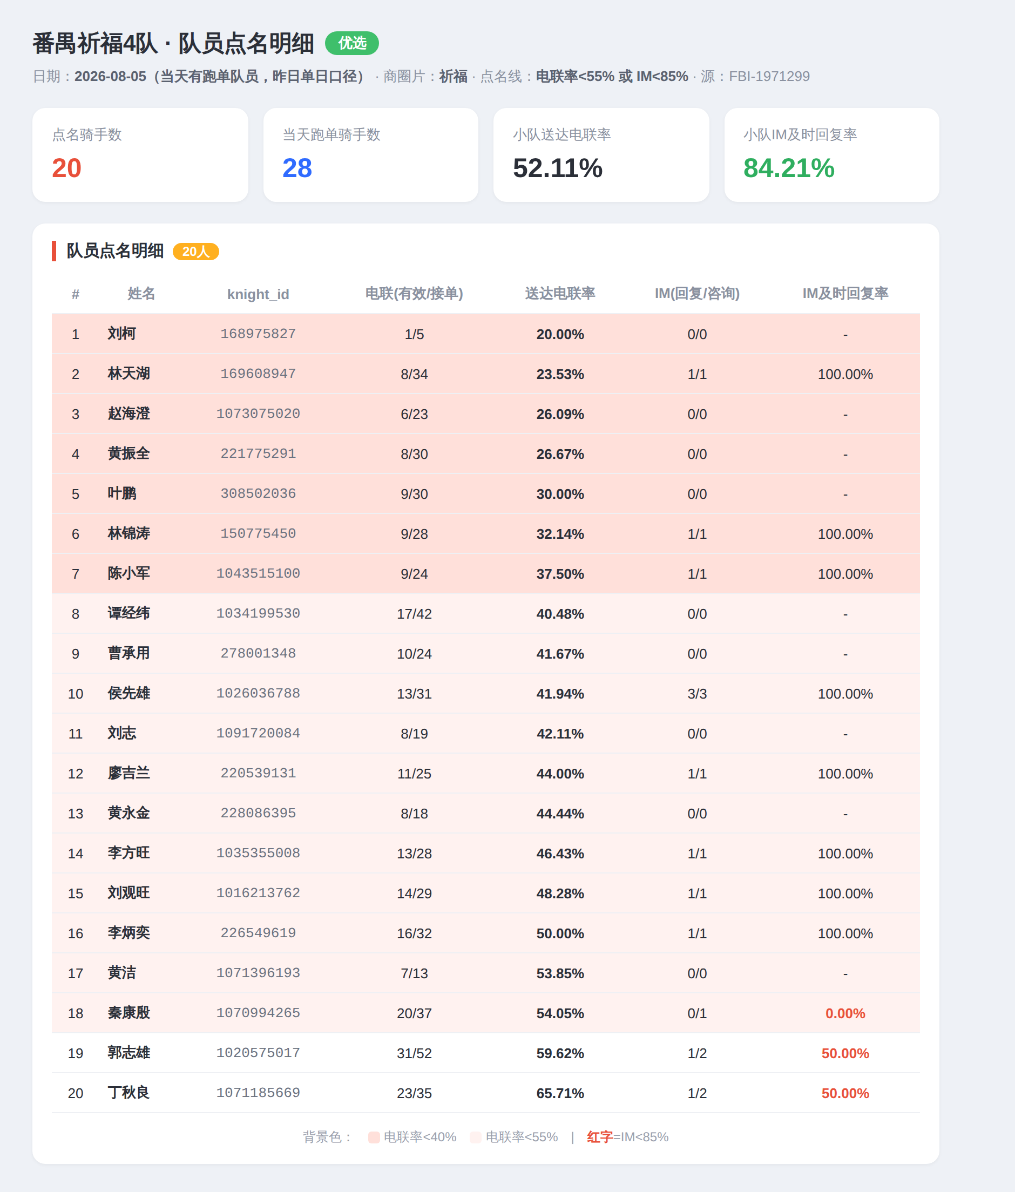Screen dimensions: 1015x1192
Task: Click 丁秋良's red 50.00% reply rate
Action: point(845,1094)
